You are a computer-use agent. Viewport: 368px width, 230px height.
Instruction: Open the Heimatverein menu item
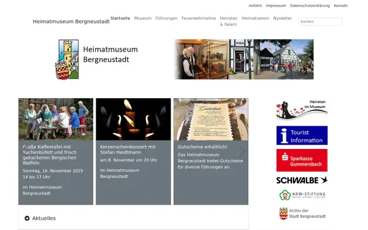pos(255,18)
